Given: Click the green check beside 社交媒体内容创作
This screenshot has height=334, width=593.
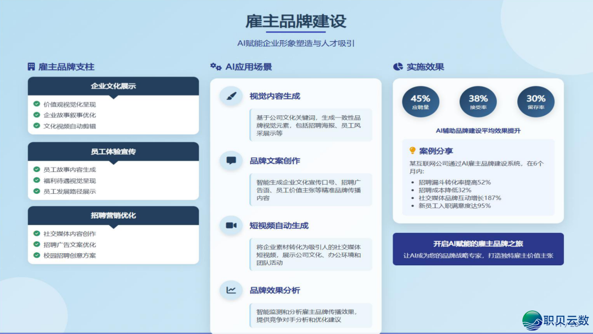Looking at the screenshot, I should pos(37,234).
